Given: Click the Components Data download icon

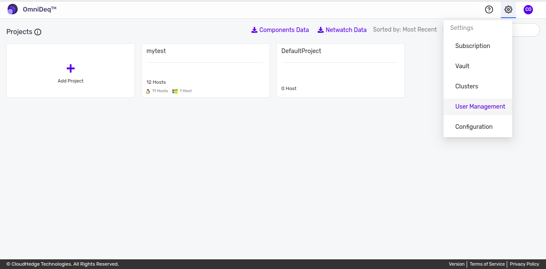Looking at the screenshot, I should pos(254,30).
